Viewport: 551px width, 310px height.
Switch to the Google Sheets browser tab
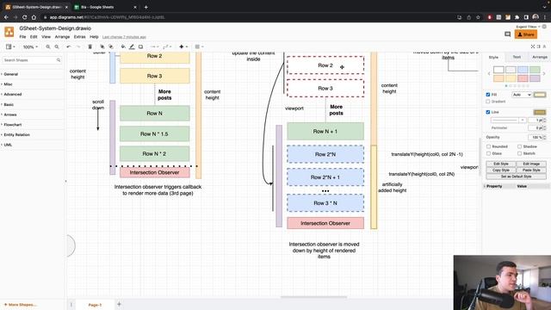105,7
